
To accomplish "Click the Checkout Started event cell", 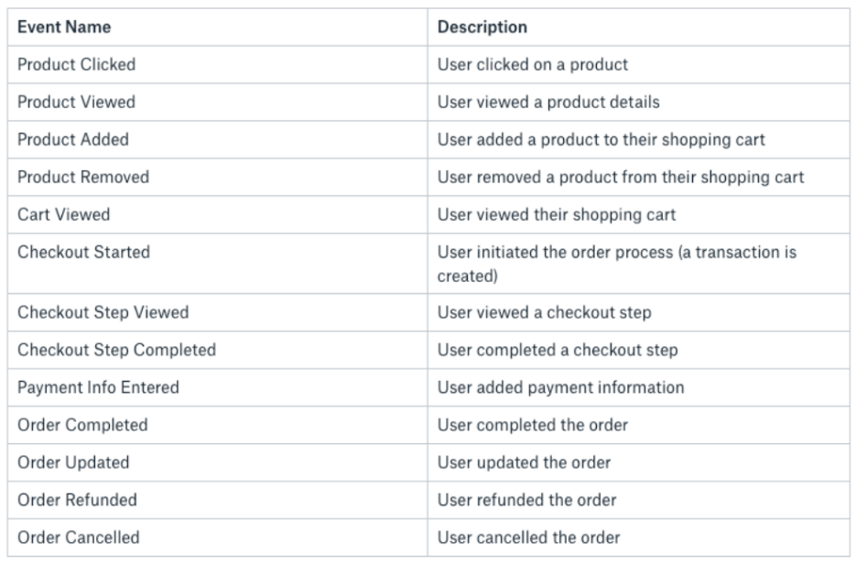I will pyautogui.click(x=83, y=253).
